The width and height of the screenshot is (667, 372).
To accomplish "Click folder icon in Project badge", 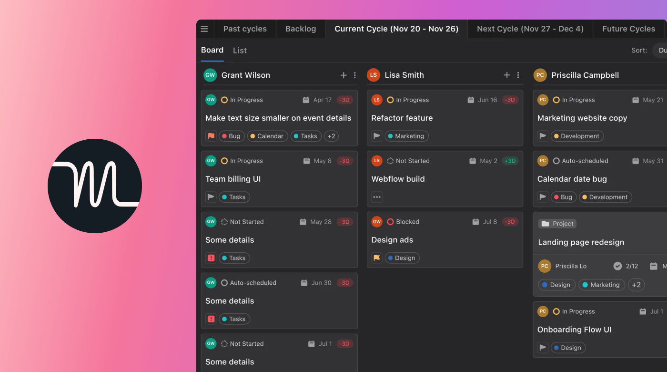I will 546,224.
